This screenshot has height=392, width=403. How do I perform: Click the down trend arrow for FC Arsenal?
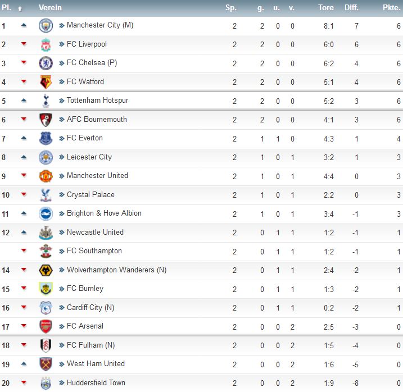coord(24,326)
